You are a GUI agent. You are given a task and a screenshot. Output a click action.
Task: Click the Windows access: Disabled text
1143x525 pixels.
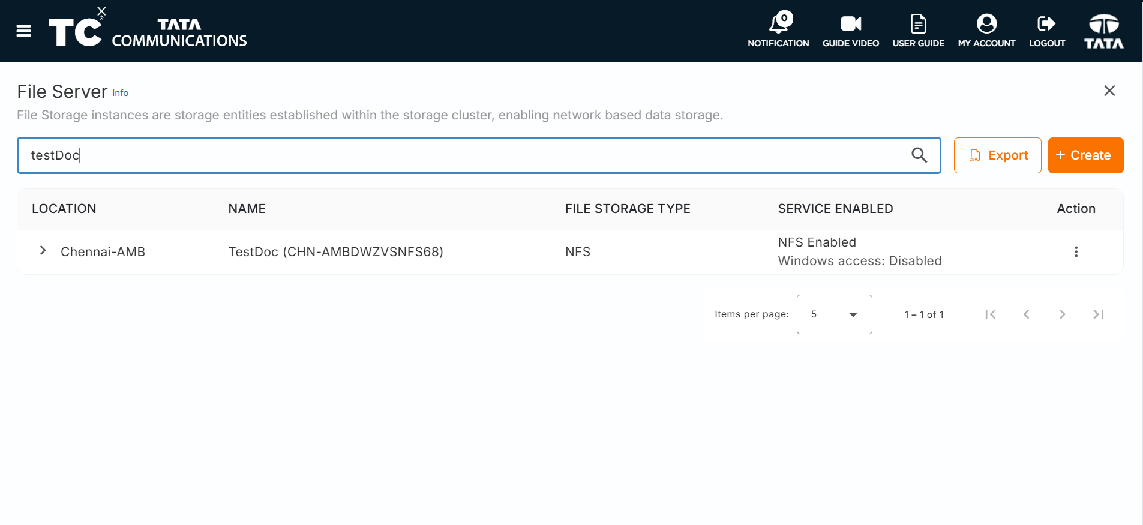[860, 261]
